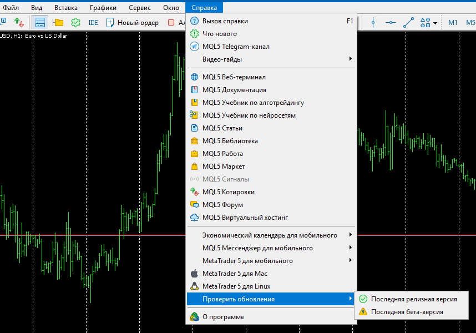The image size is (476, 333).
Task: Open MQL5 Работа
Action: (x=271, y=154)
